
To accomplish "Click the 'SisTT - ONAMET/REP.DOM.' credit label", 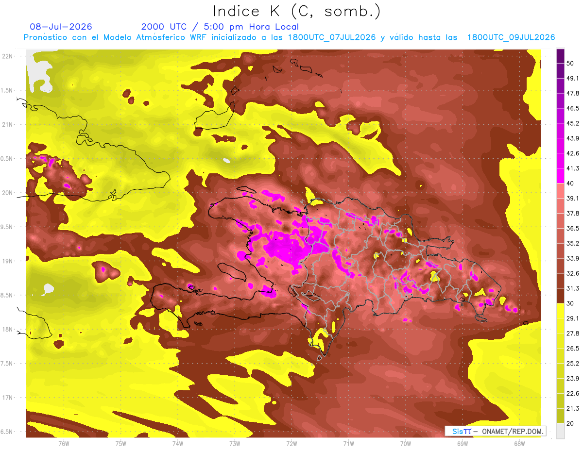I will [x=495, y=431].
